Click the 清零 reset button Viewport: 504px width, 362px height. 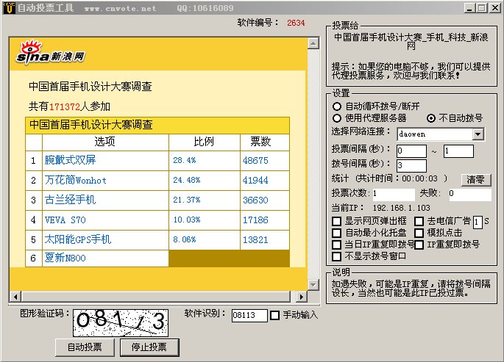pyautogui.click(x=475, y=179)
